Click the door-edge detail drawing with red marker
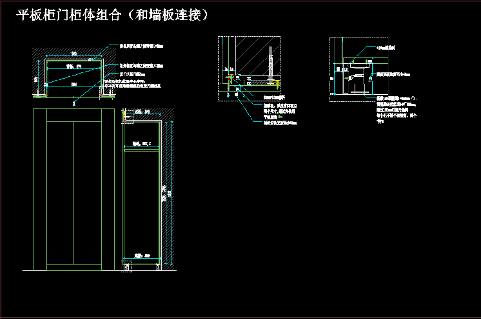Screen dimensions: 481x319 (249, 68)
